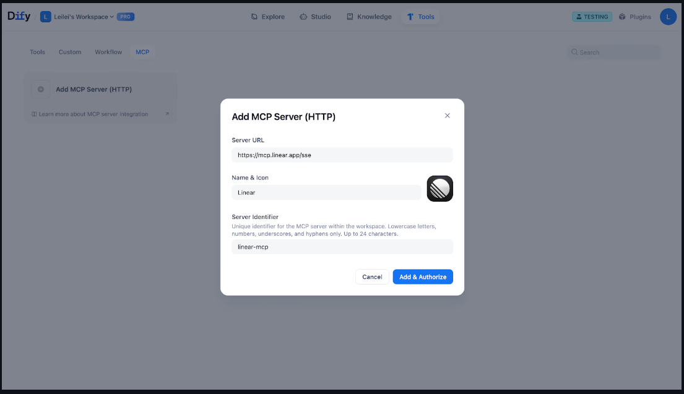The width and height of the screenshot is (684, 394).
Task: Click the PRO plan badge
Action: click(125, 17)
